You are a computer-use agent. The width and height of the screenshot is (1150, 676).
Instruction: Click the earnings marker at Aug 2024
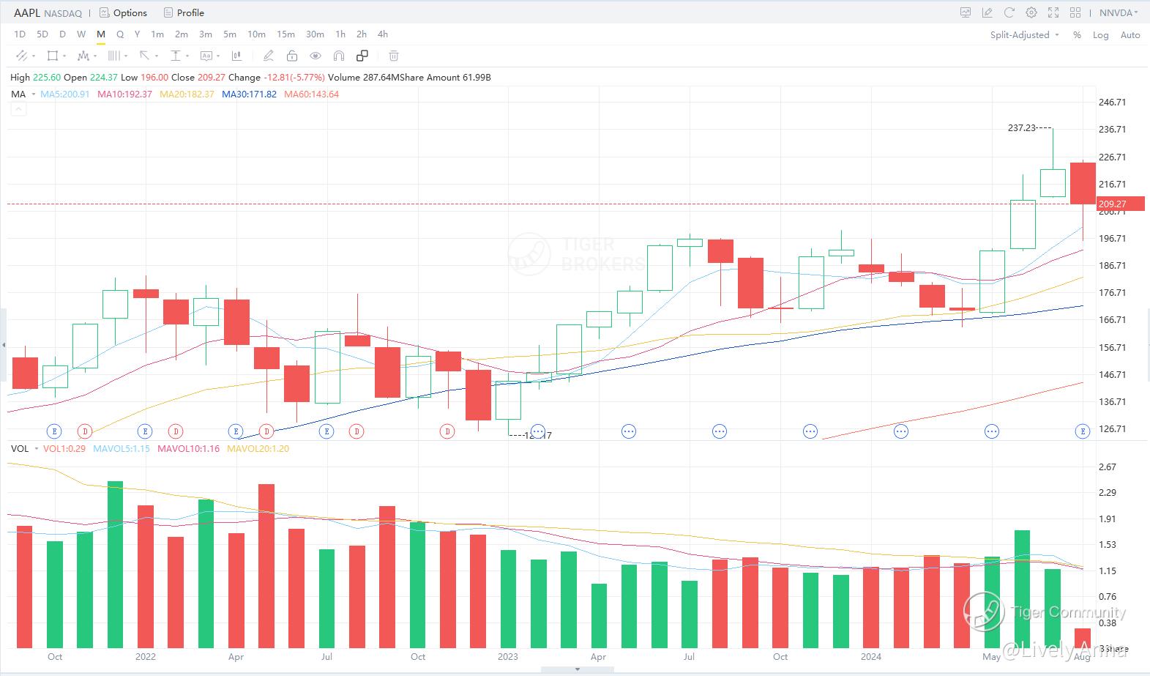[x=1083, y=431]
